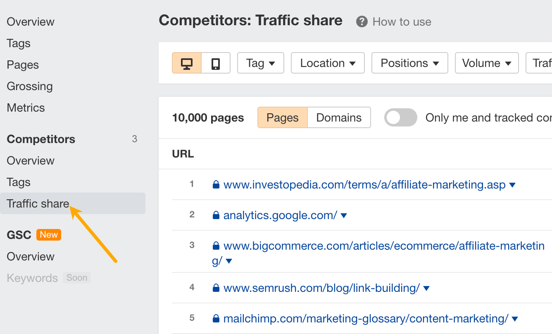Open the Location filter dropdown

tap(328, 63)
